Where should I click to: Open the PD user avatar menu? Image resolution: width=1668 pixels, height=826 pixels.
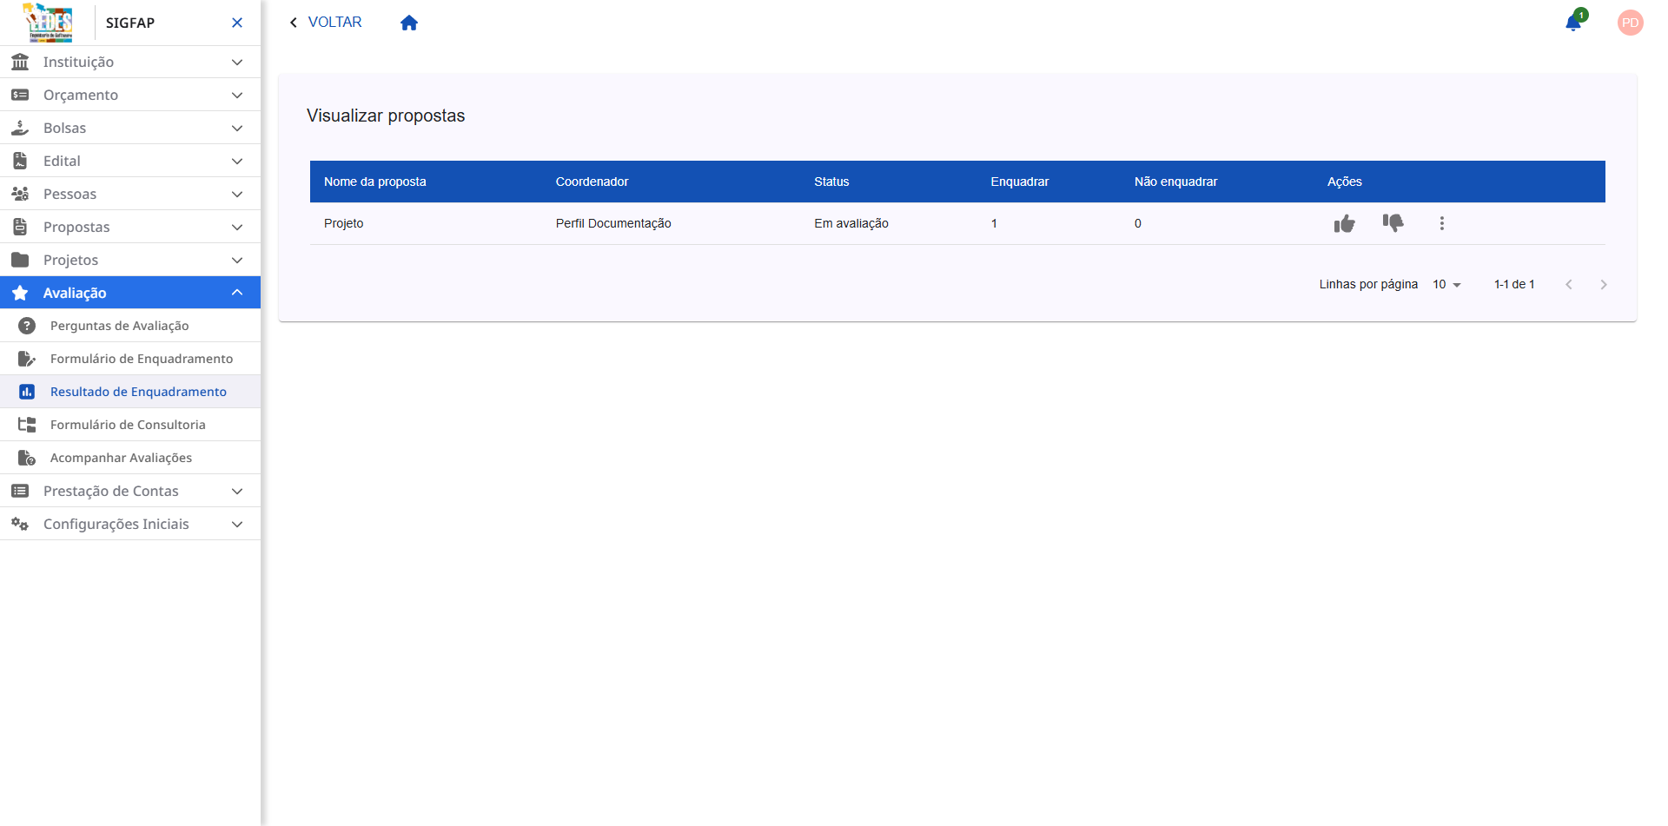click(x=1630, y=23)
